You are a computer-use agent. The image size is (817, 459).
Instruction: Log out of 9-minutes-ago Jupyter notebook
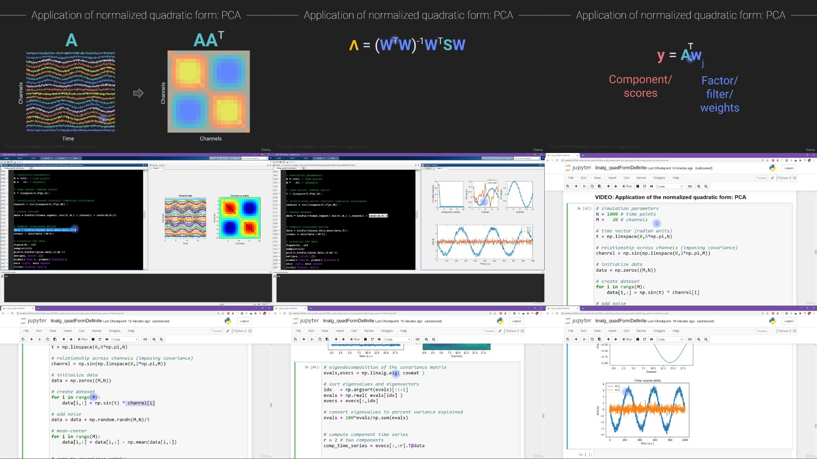point(789,168)
